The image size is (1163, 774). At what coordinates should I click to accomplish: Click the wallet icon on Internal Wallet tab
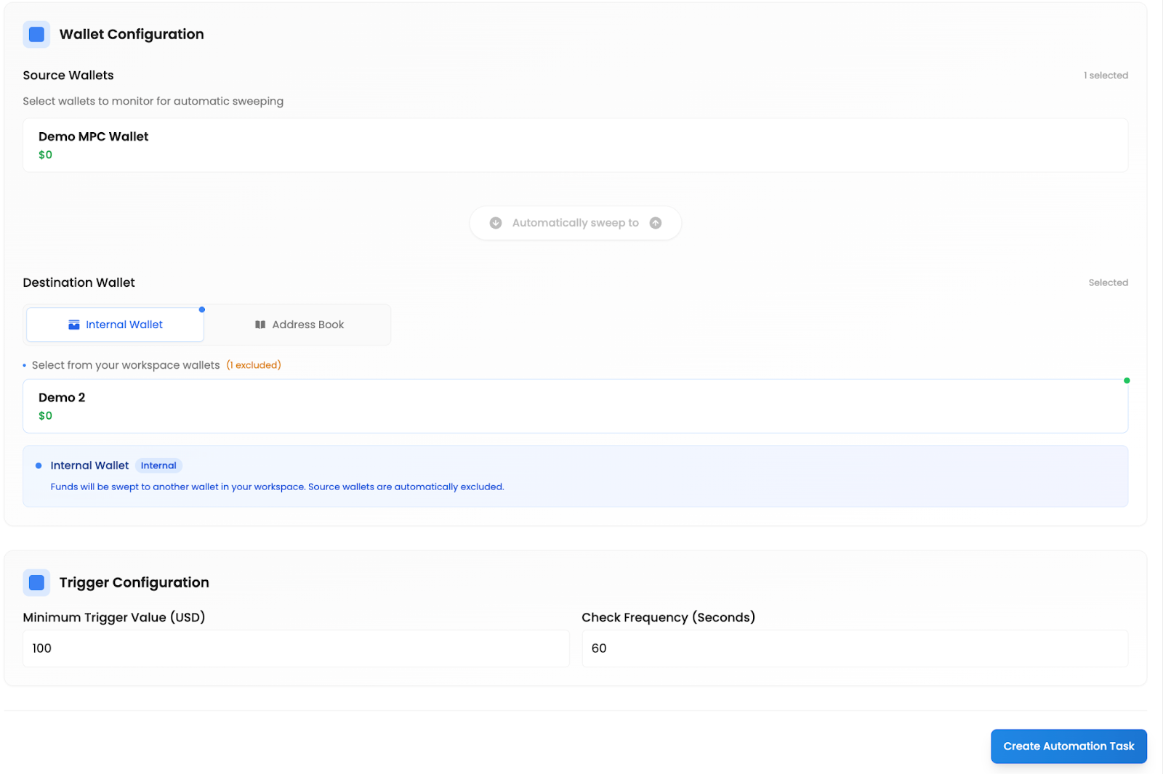[x=73, y=325]
